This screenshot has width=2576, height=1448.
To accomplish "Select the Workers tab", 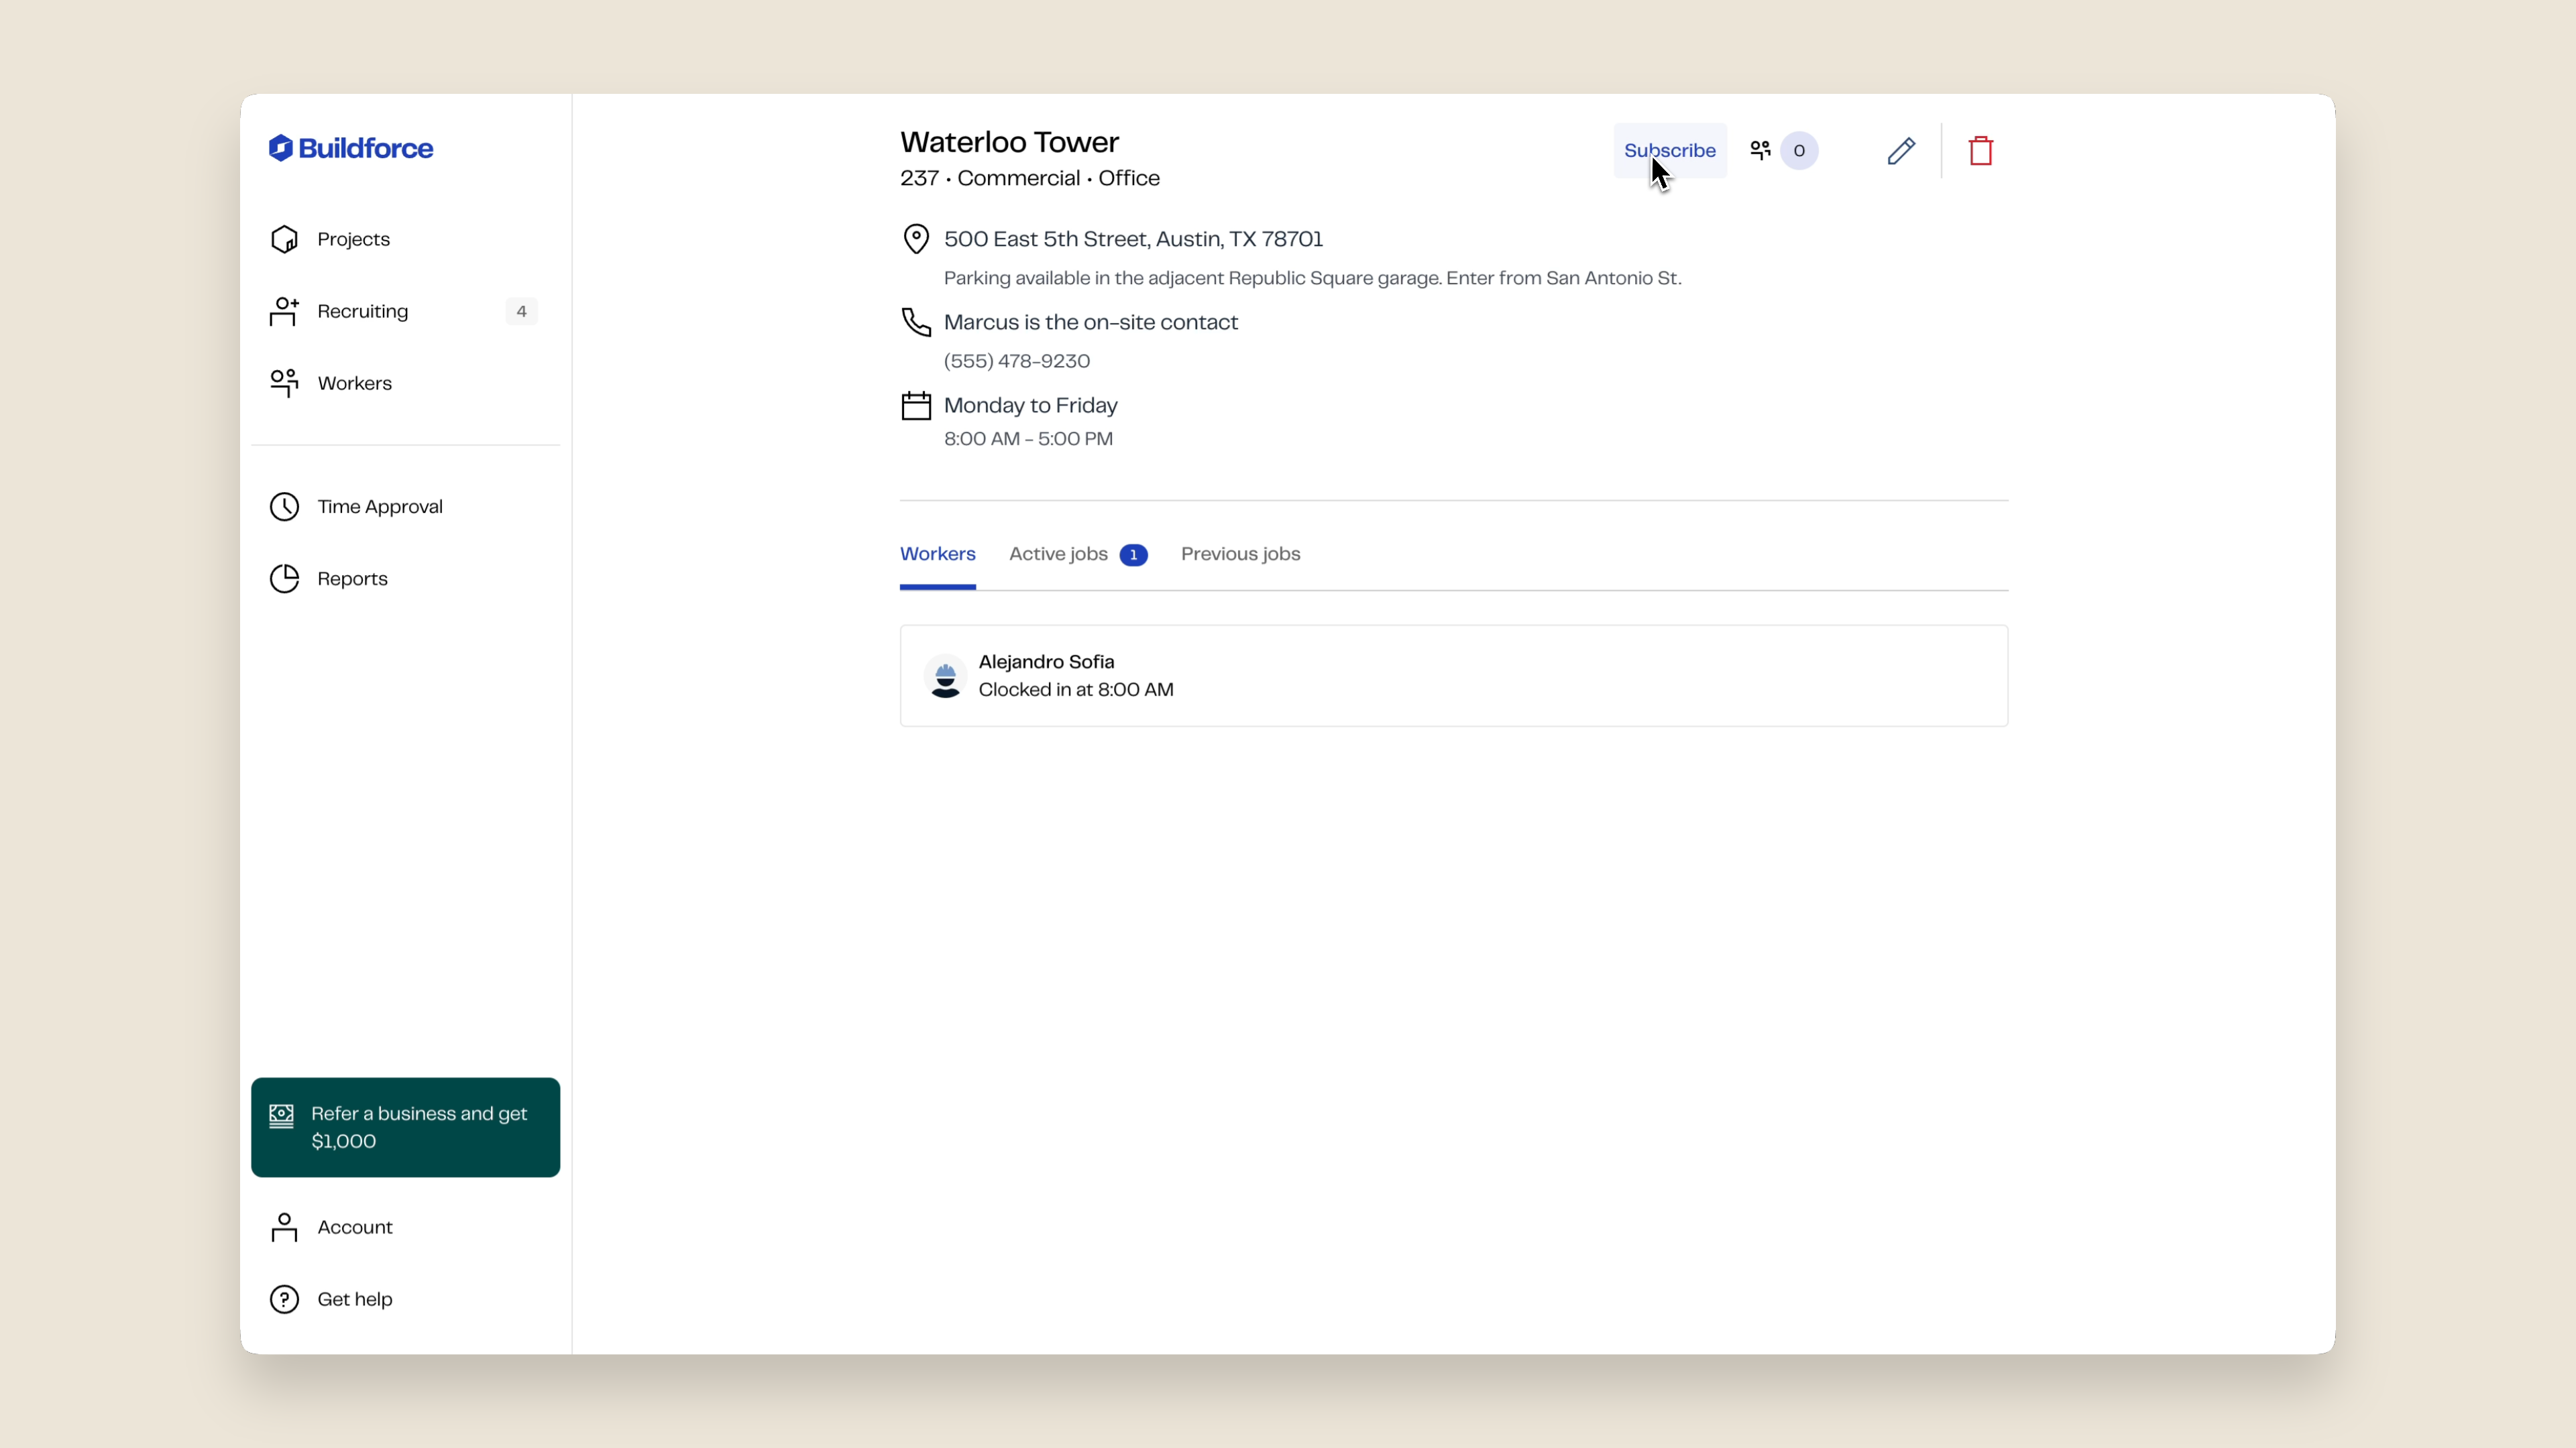I will (938, 554).
